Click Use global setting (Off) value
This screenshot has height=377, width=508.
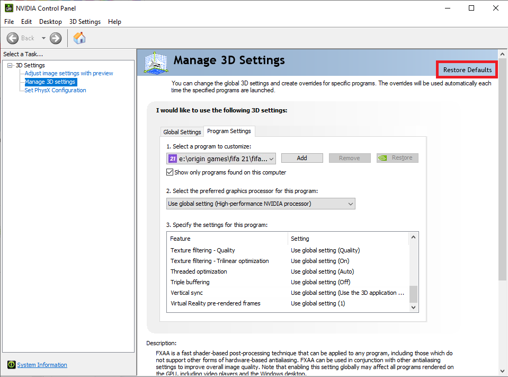[320, 282]
